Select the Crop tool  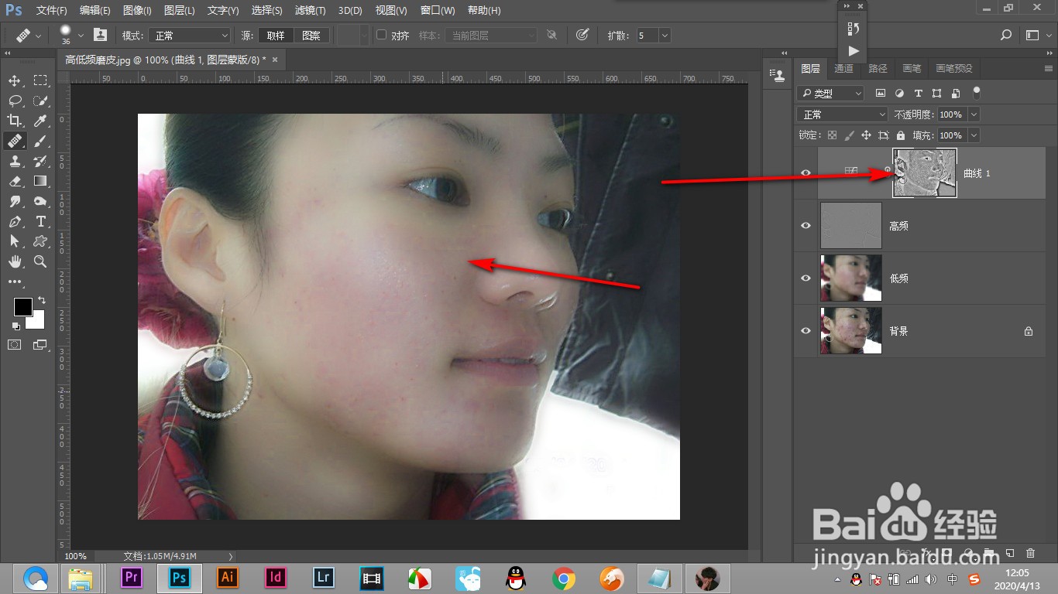tap(15, 121)
